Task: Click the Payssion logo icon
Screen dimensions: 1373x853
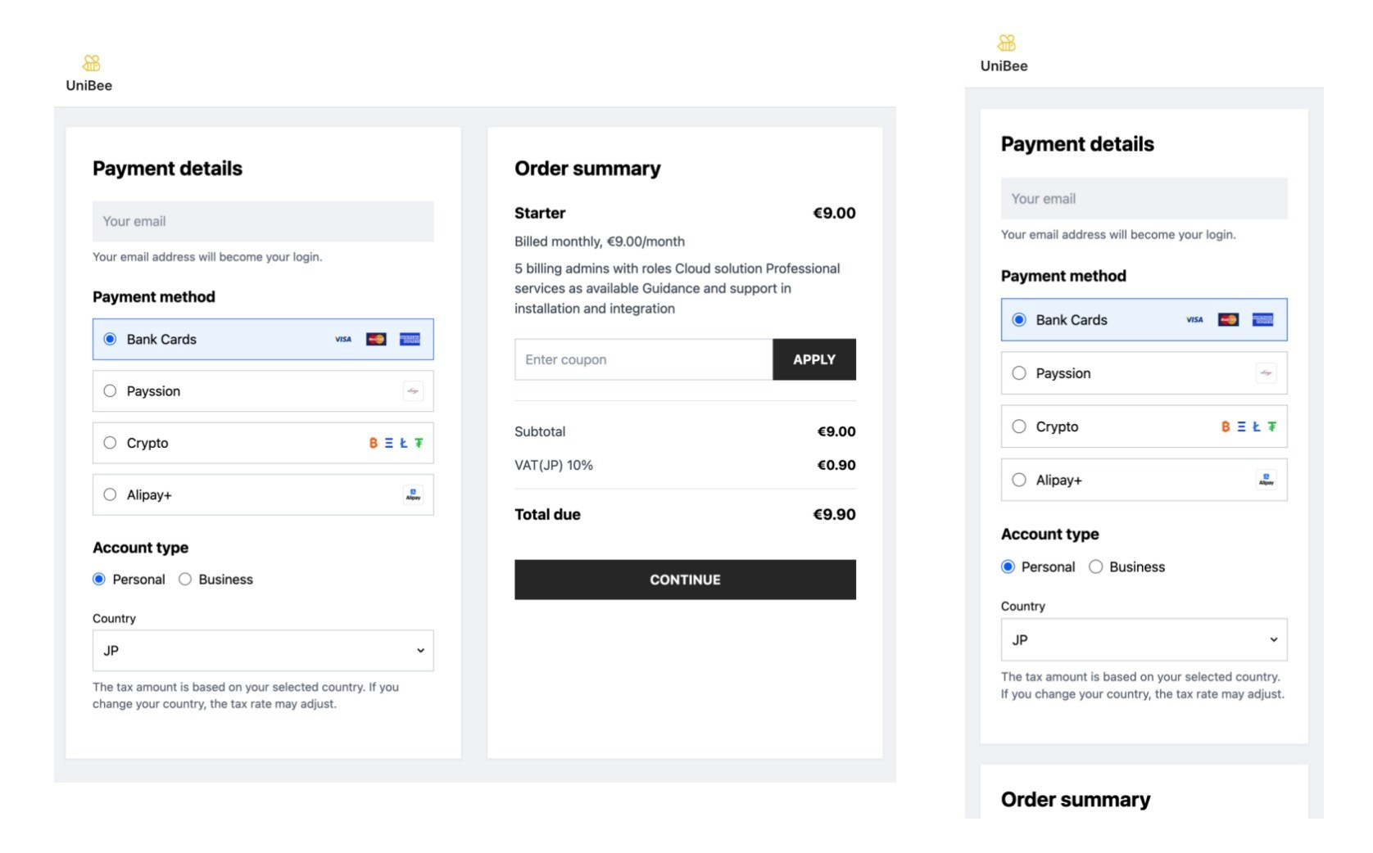Action: (413, 391)
